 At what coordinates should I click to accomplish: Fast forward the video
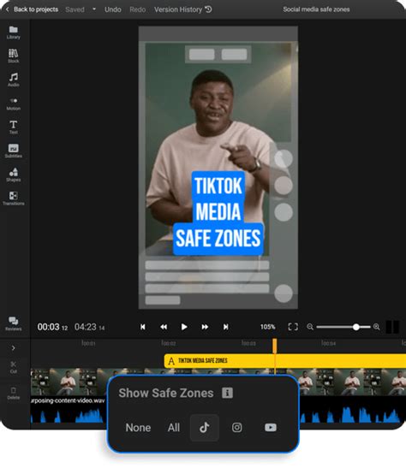(x=205, y=327)
